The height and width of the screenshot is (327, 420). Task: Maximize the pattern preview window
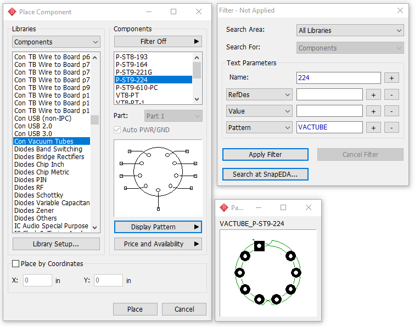coord(283,207)
